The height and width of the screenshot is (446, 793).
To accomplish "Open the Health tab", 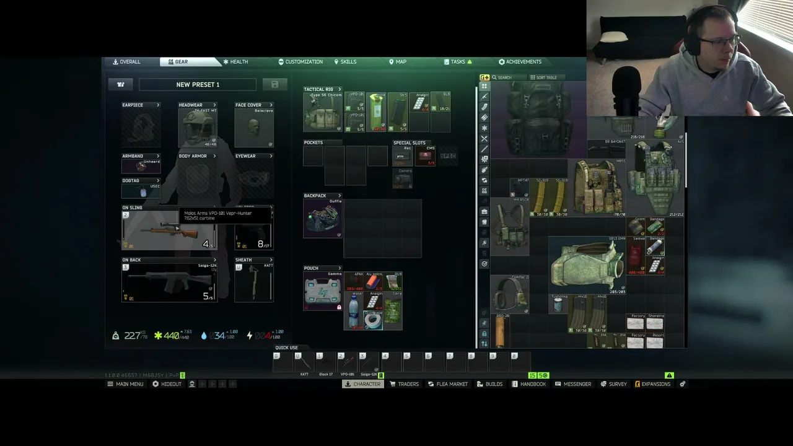I will click(x=235, y=62).
